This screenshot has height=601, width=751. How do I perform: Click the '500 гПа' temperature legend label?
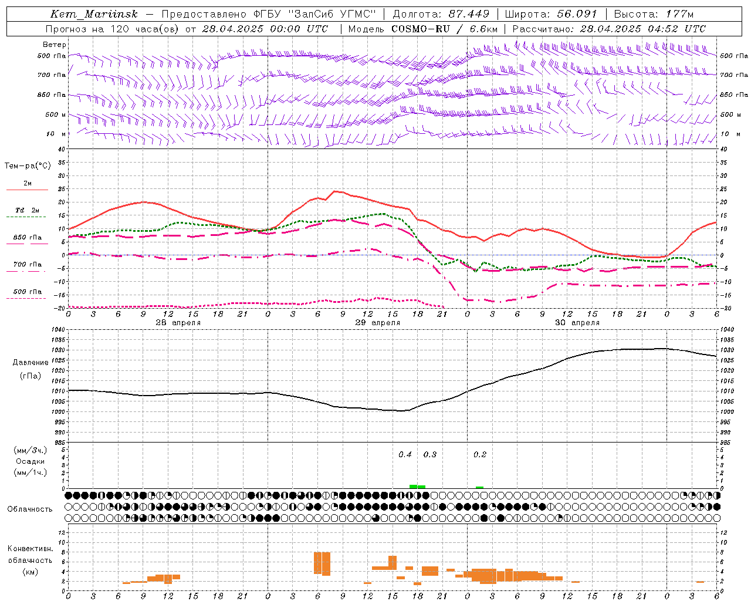click(27, 292)
